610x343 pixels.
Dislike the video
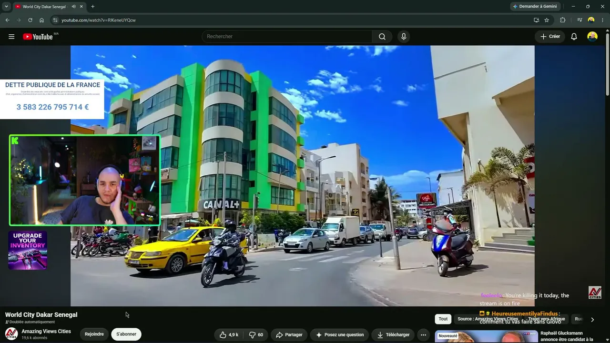[x=256, y=335]
